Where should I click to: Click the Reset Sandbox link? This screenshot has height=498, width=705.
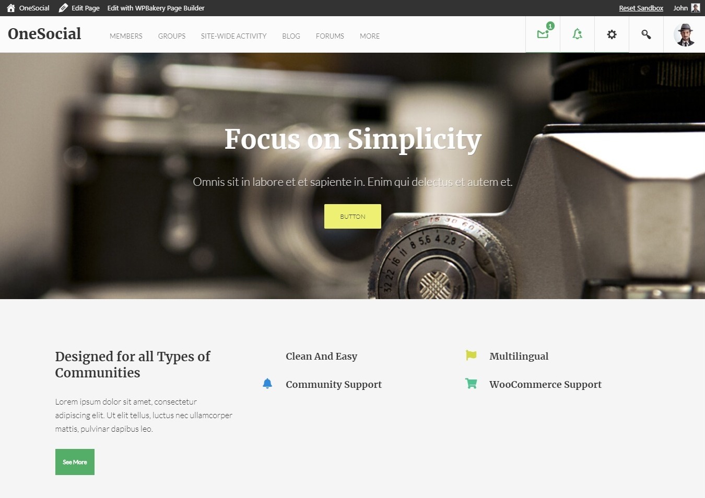641,8
